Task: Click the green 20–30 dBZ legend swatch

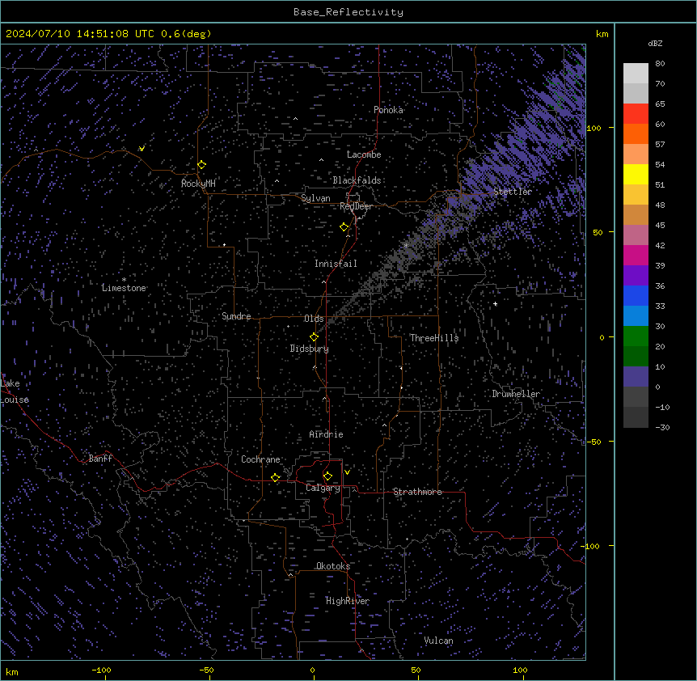Action: (x=636, y=336)
